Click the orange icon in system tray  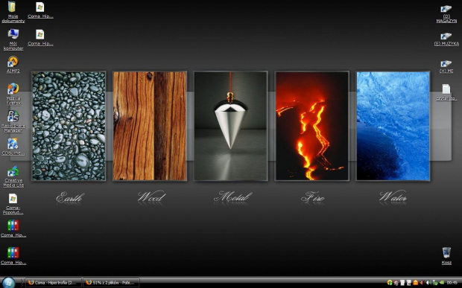pyautogui.click(x=416, y=283)
